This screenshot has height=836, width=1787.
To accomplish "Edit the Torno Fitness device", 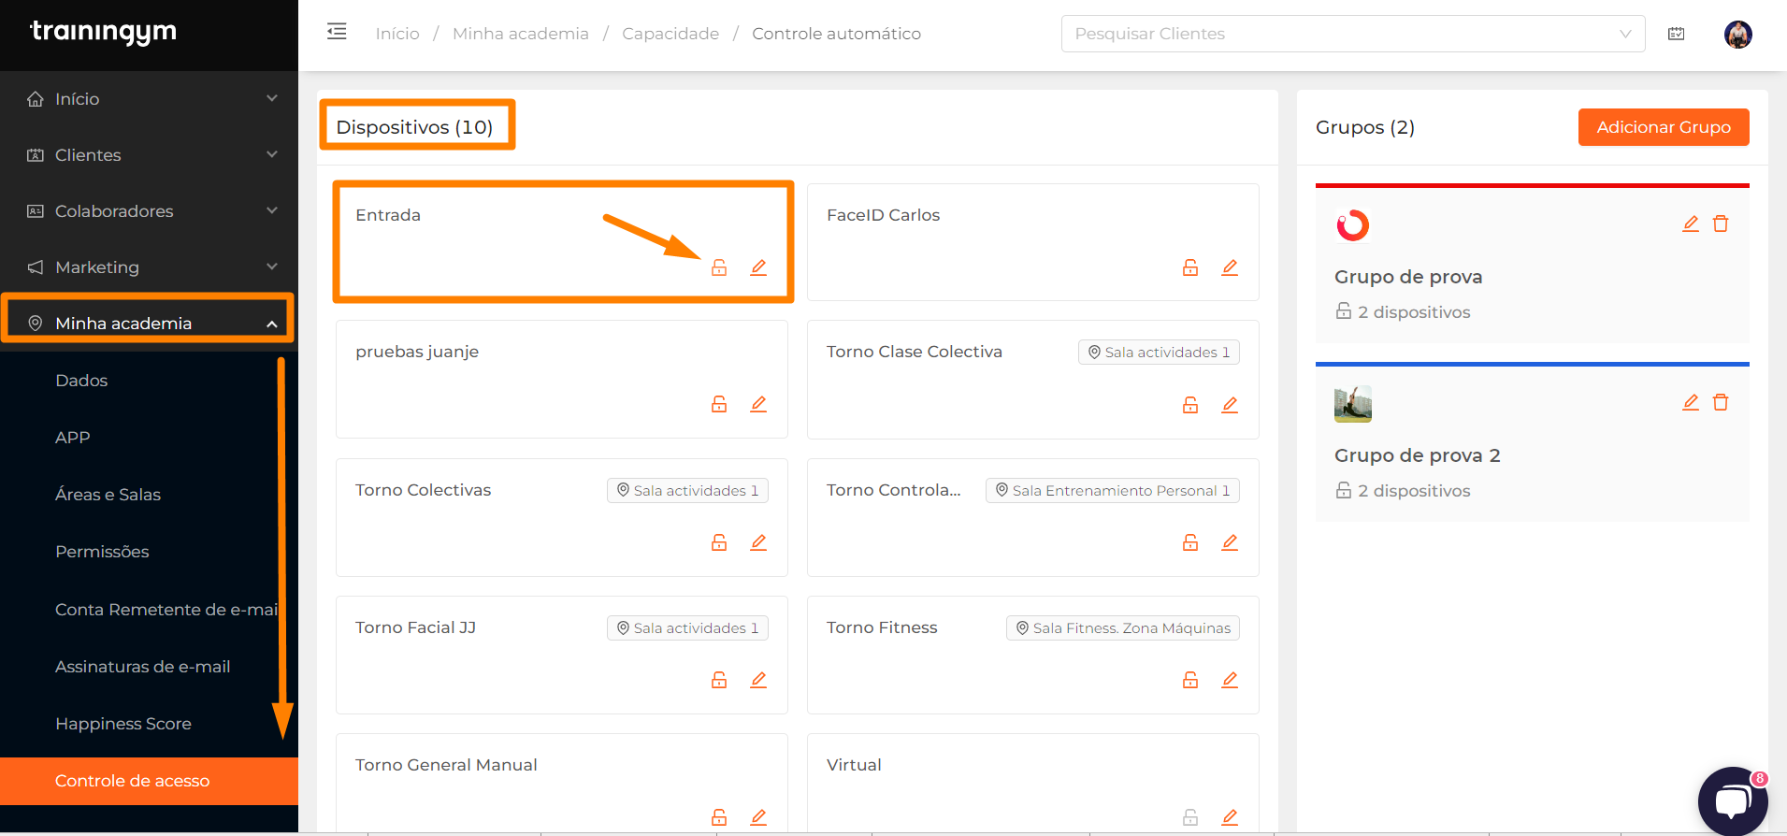I will [x=1230, y=680].
